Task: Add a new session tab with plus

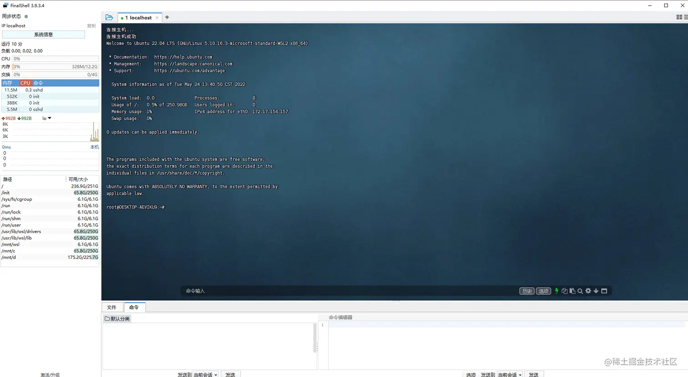Action: tap(167, 17)
